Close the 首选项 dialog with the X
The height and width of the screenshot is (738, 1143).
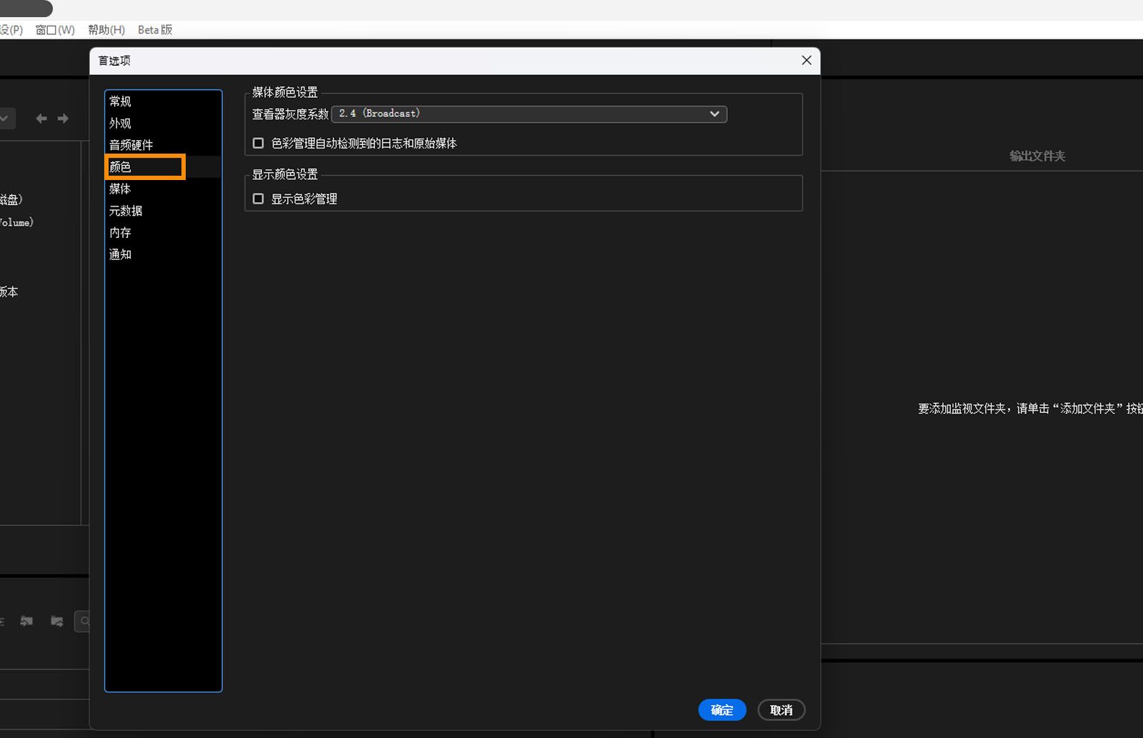point(807,61)
